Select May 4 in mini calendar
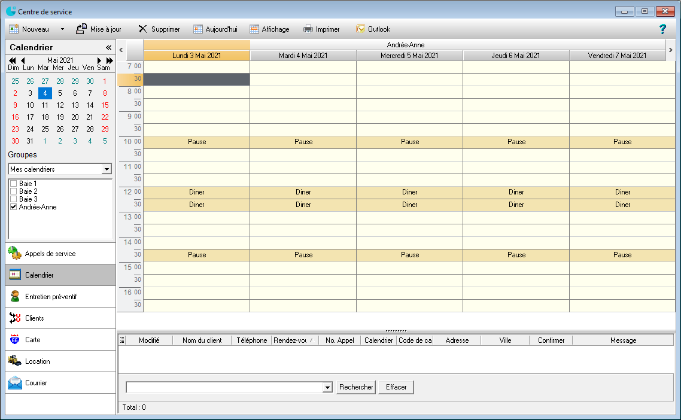The width and height of the screenshot is (681, 420). [x=45, y=93]
